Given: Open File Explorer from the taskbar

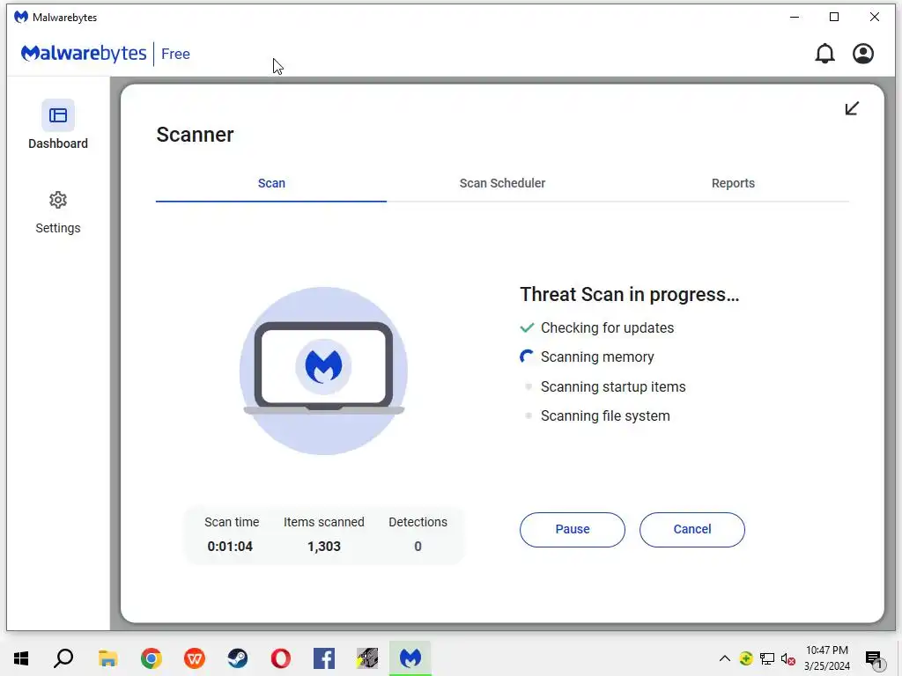Looking at the screenshot, I should click(107, 658).
